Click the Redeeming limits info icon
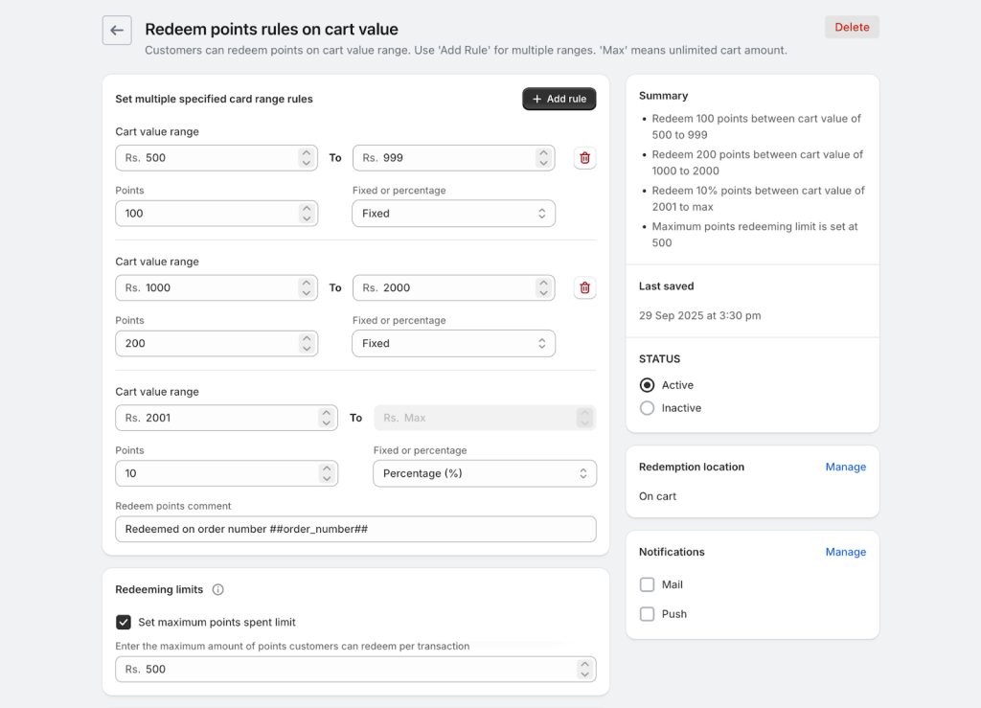 pyautogui.click(x=217, y=590)
